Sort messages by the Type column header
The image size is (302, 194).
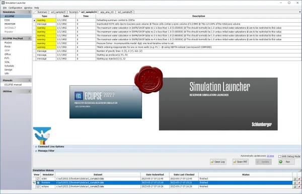point(44,16)
